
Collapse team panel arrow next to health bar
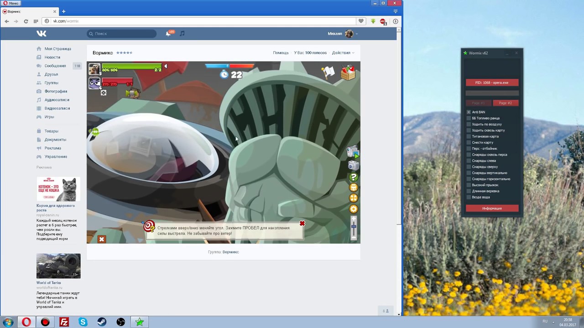[166, 67]
